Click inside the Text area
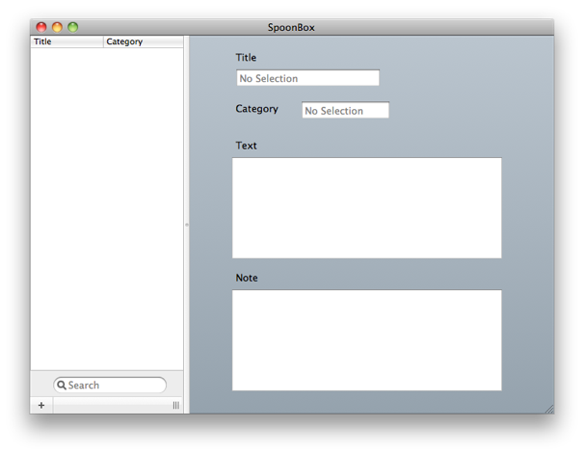Viewport: 584px width, 455px height. pyautogui.click(x=367, y=208)
